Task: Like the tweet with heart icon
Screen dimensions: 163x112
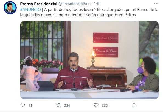Action: pyautogui.click(x=96, y=105)
